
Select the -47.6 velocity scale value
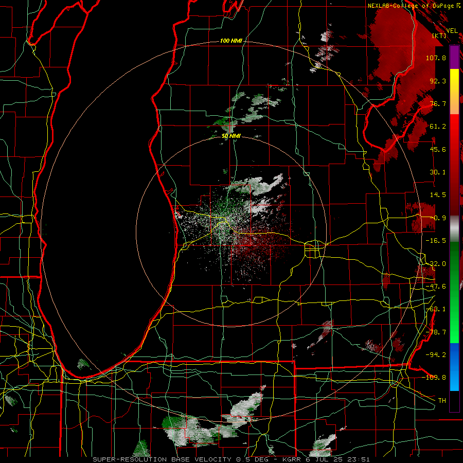[436, 287]
